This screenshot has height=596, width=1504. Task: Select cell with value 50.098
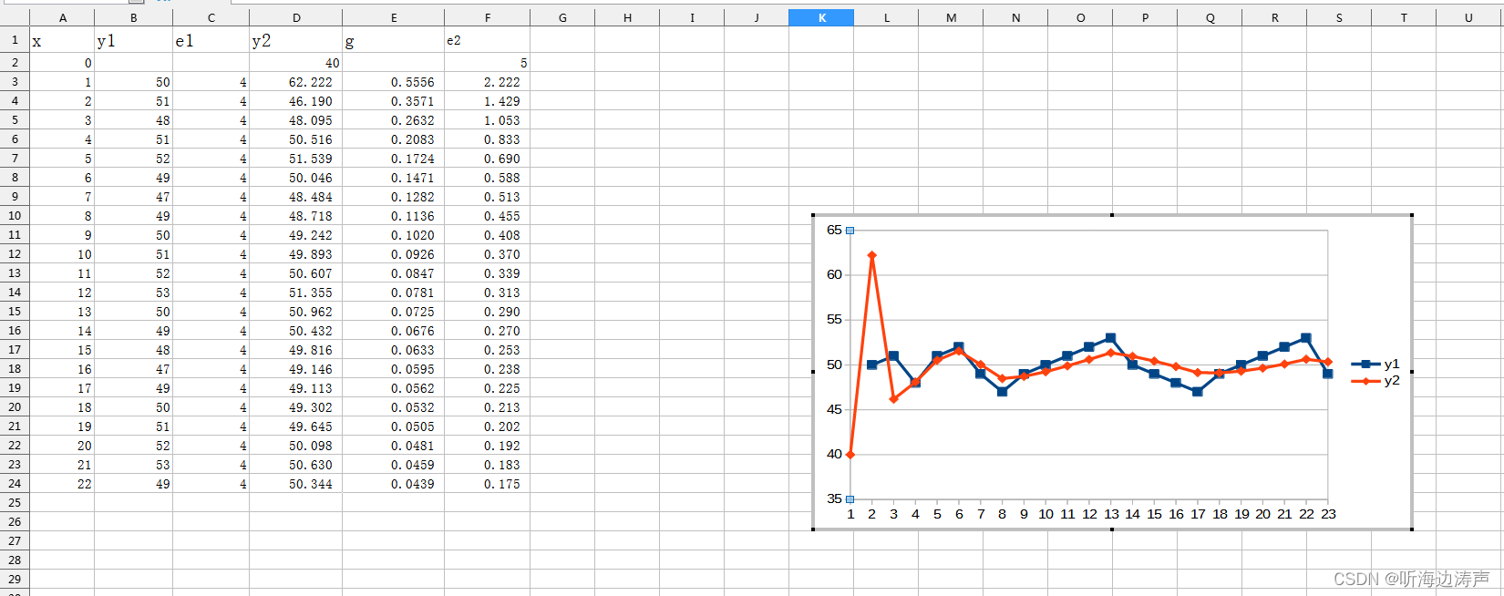pos(296,446)
